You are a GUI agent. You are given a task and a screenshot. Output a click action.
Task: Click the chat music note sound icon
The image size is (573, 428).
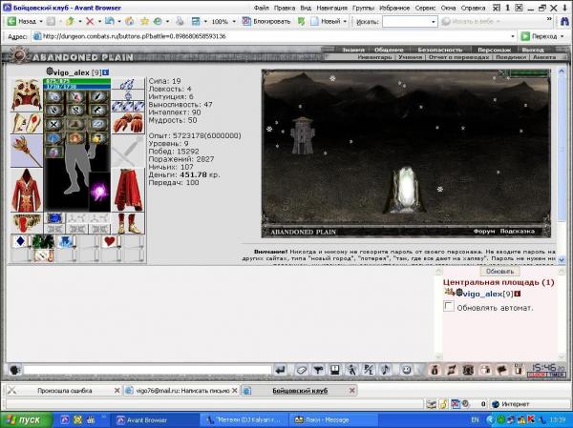click(x=385, y=370)
